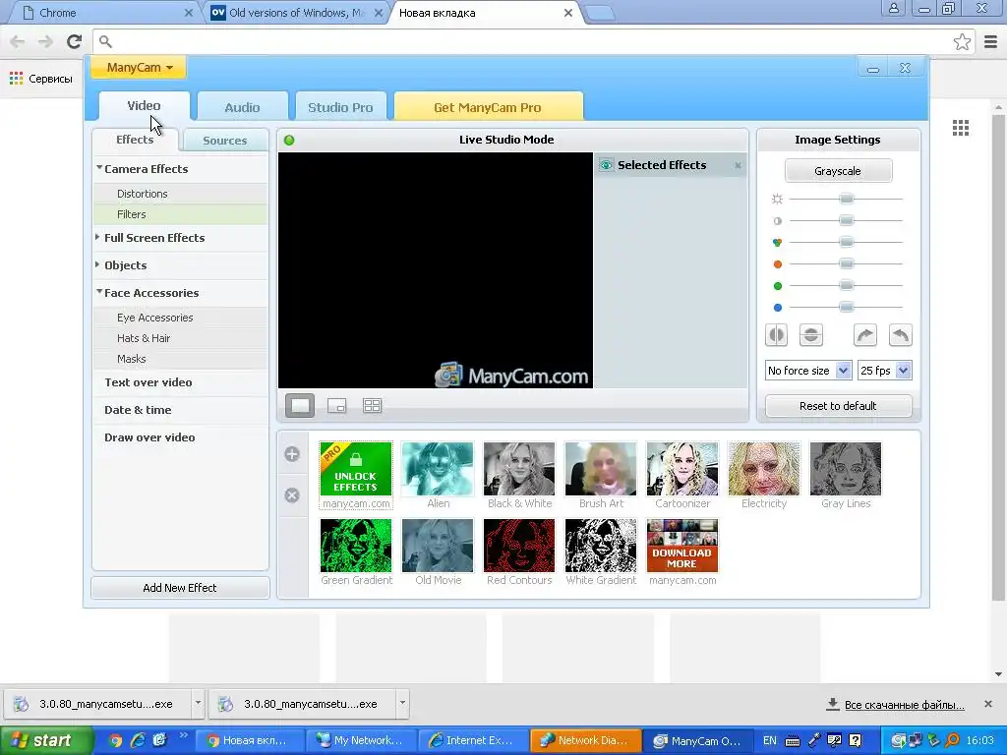Select picture-in-picture layout icon
The image size is (1007, 755).
point(336,406)
